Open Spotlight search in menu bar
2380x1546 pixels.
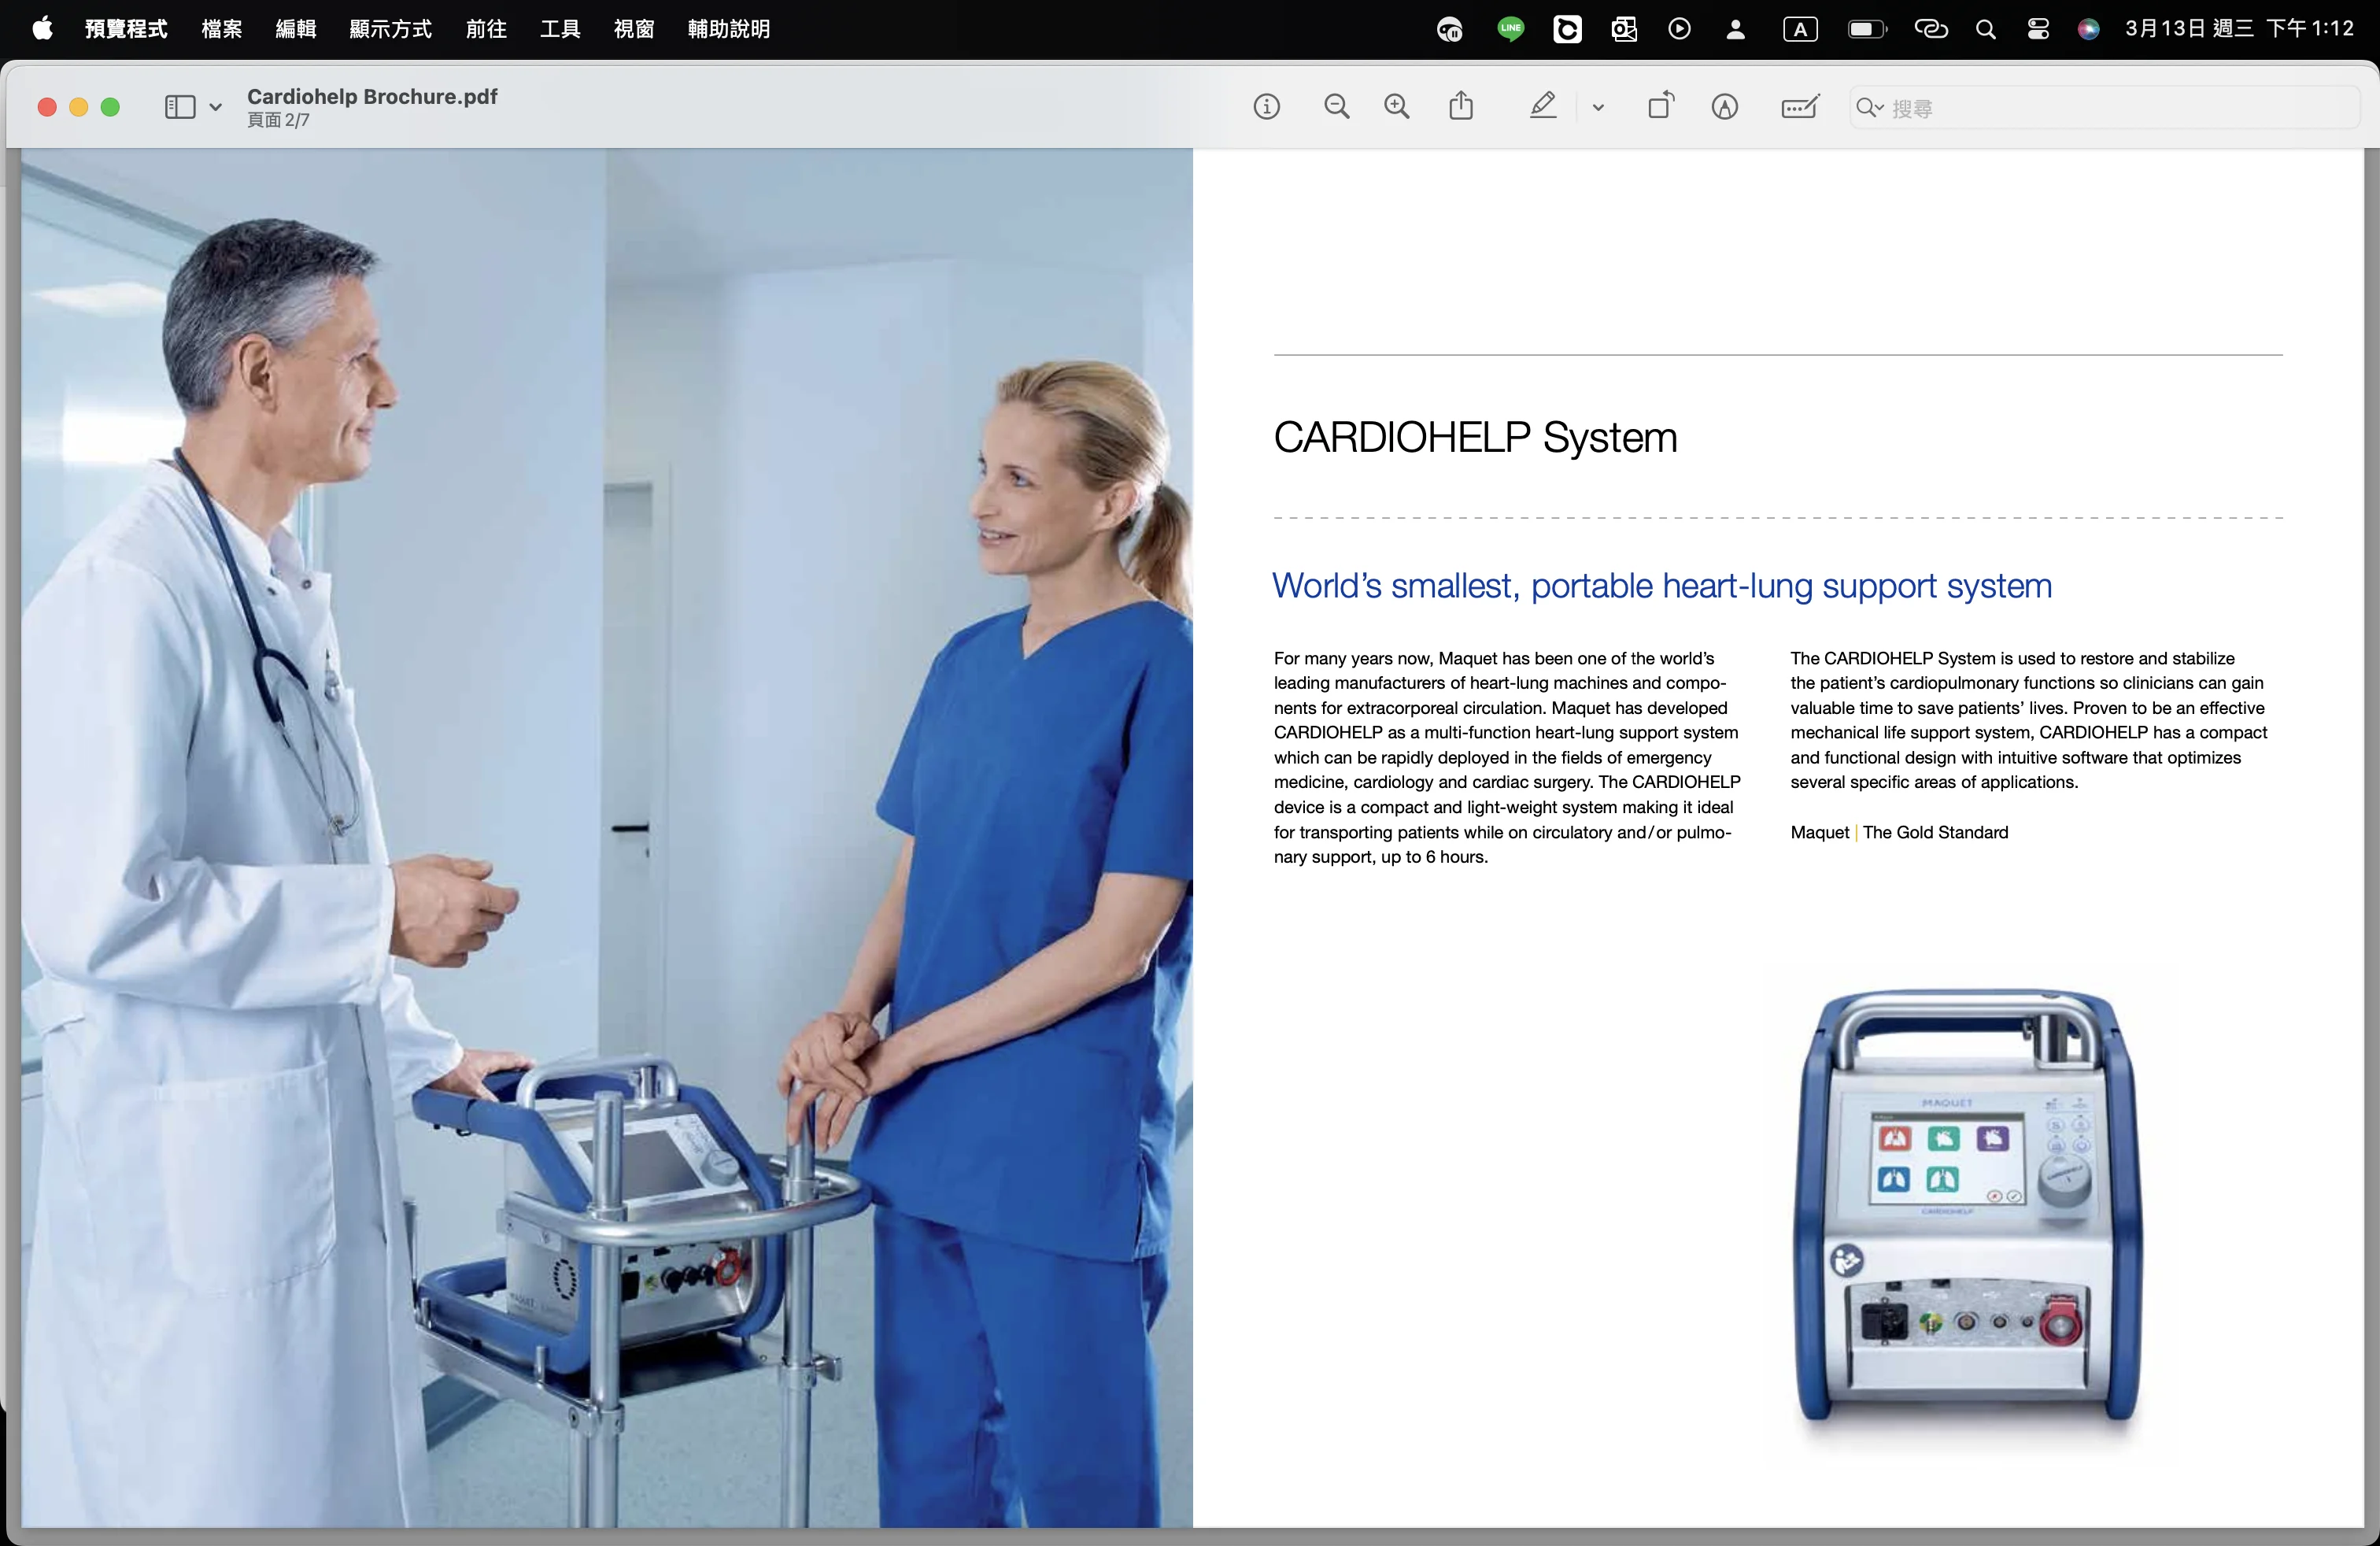point(1986,29)
